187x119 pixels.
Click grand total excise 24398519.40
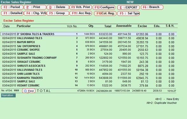pos(139,91)
